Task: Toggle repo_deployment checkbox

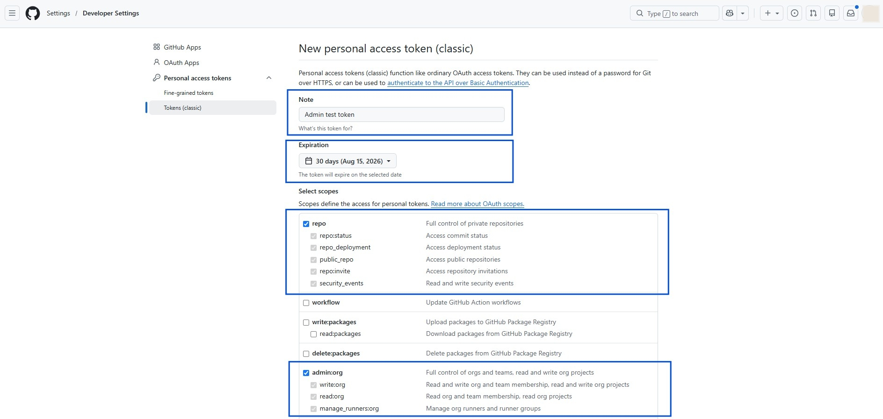Action: 313,248
